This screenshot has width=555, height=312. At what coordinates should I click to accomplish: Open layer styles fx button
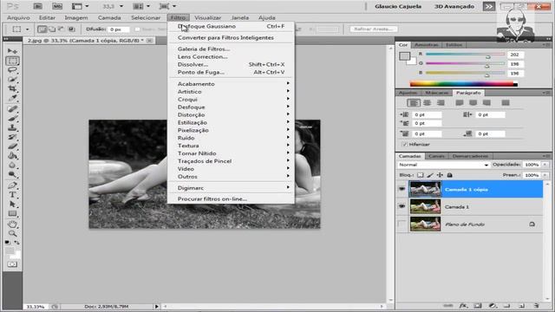(x=463, y=306)
